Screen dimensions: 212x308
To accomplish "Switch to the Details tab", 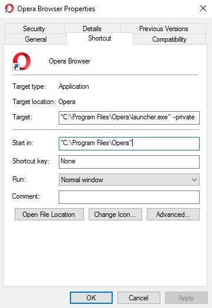I will 92,29.
